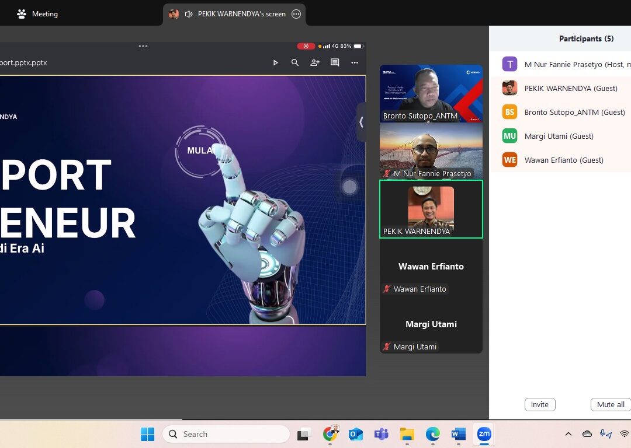Toggle the muted mic on Wawan Erfianto tile
The image size is (631, 448).
pos(387,289)
